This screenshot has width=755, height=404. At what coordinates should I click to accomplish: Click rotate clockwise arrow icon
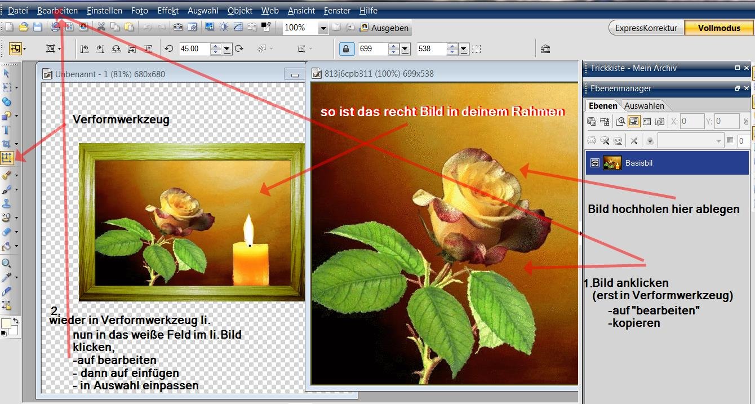[239, 48]
